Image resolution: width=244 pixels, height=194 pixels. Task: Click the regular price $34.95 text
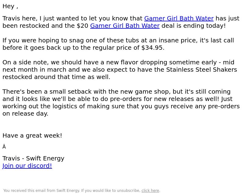tap(152, 48)
